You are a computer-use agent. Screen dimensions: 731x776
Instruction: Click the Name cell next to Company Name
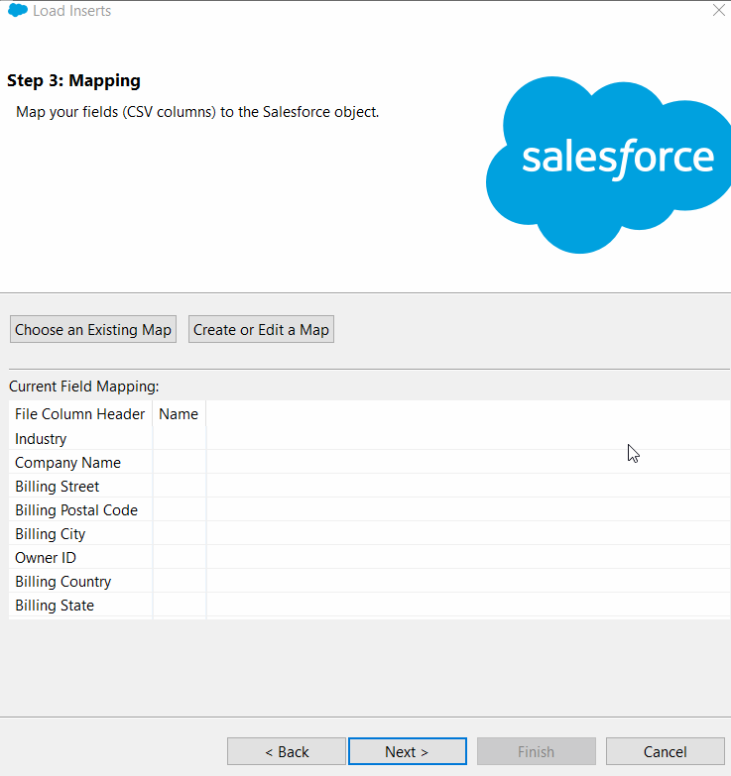[x=180, y=463]
